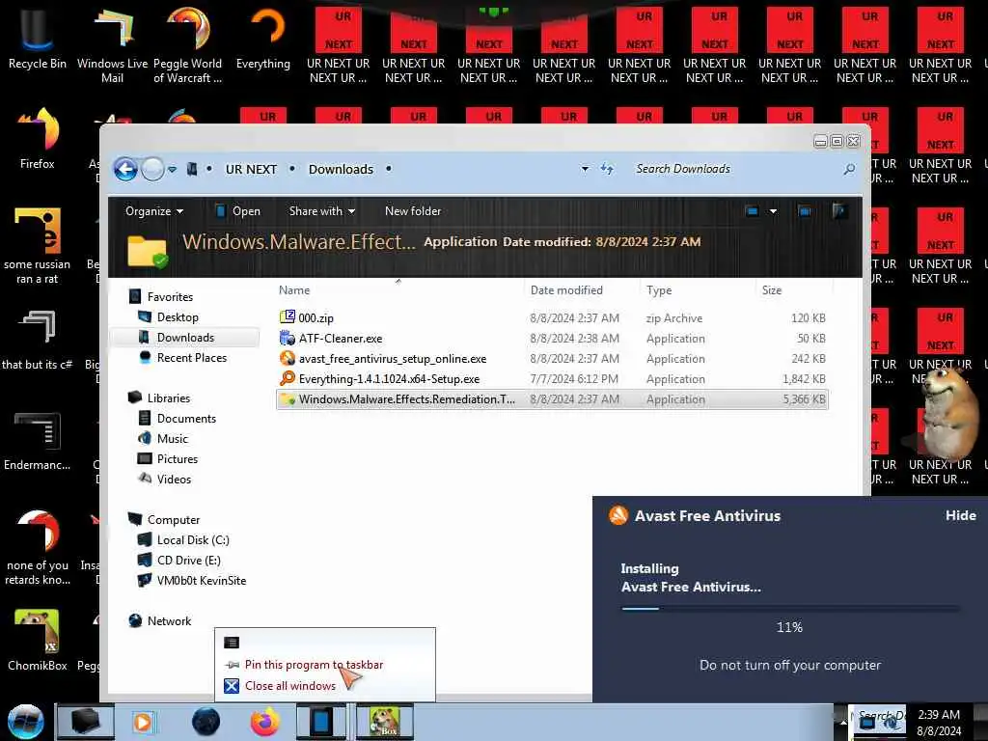
Task: Select the 000.zip file
Action: click(x=551, y=318)
